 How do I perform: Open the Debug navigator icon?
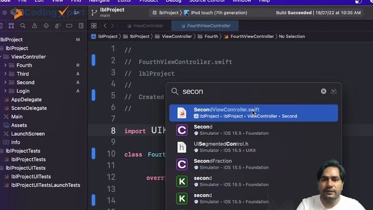pos(58,26)
